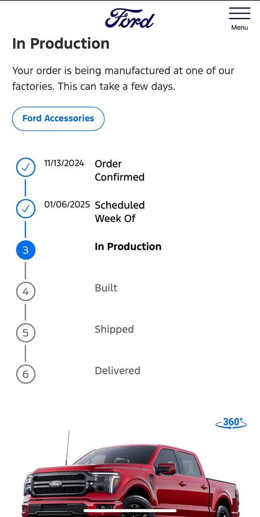This screenshot has width=260, height=517.
Task: Open the hamburger Menu
Action: [x=240, y=18]
